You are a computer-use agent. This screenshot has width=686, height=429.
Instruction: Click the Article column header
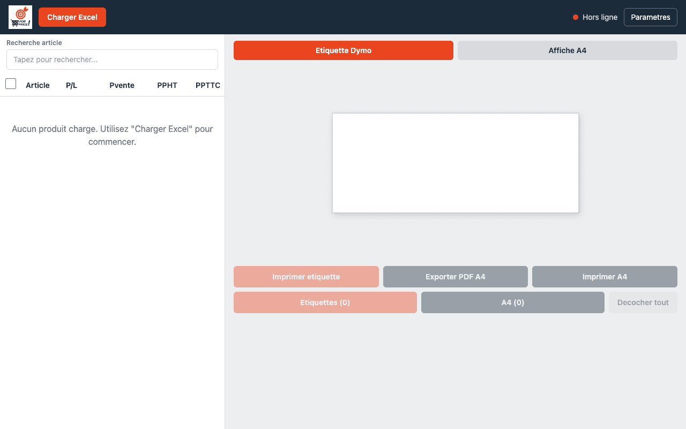click(x=38, y=85)
